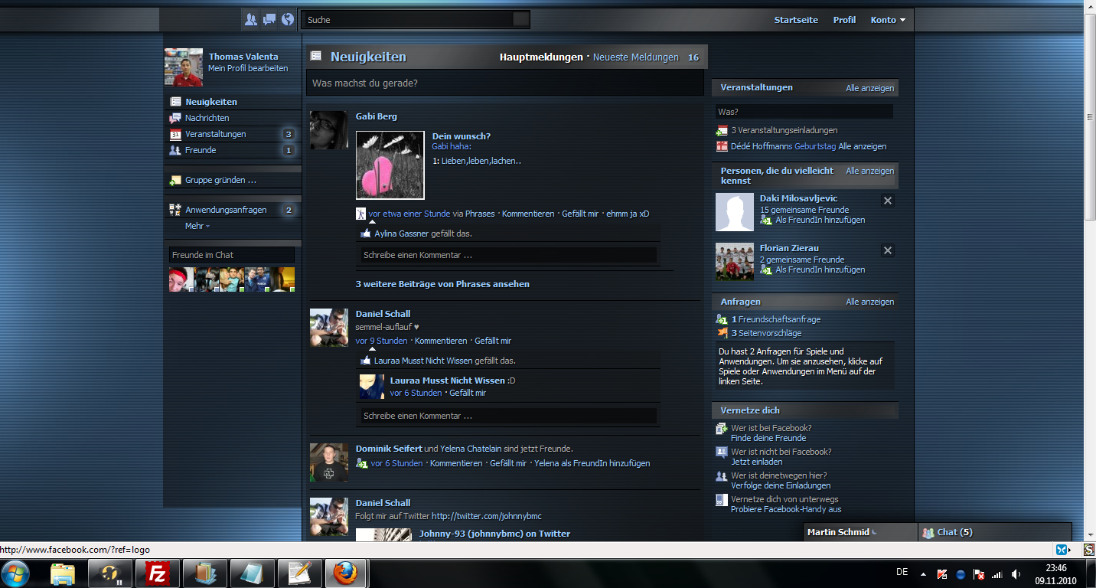
Task: Click 'Freunde im Chat' search field
Action: 232,255
